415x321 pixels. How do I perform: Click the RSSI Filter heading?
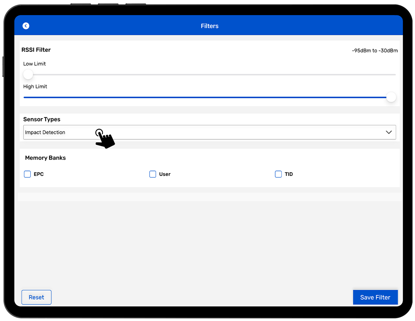37,50
